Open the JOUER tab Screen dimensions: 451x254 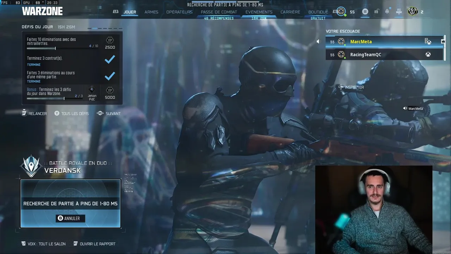pos(130,12)
